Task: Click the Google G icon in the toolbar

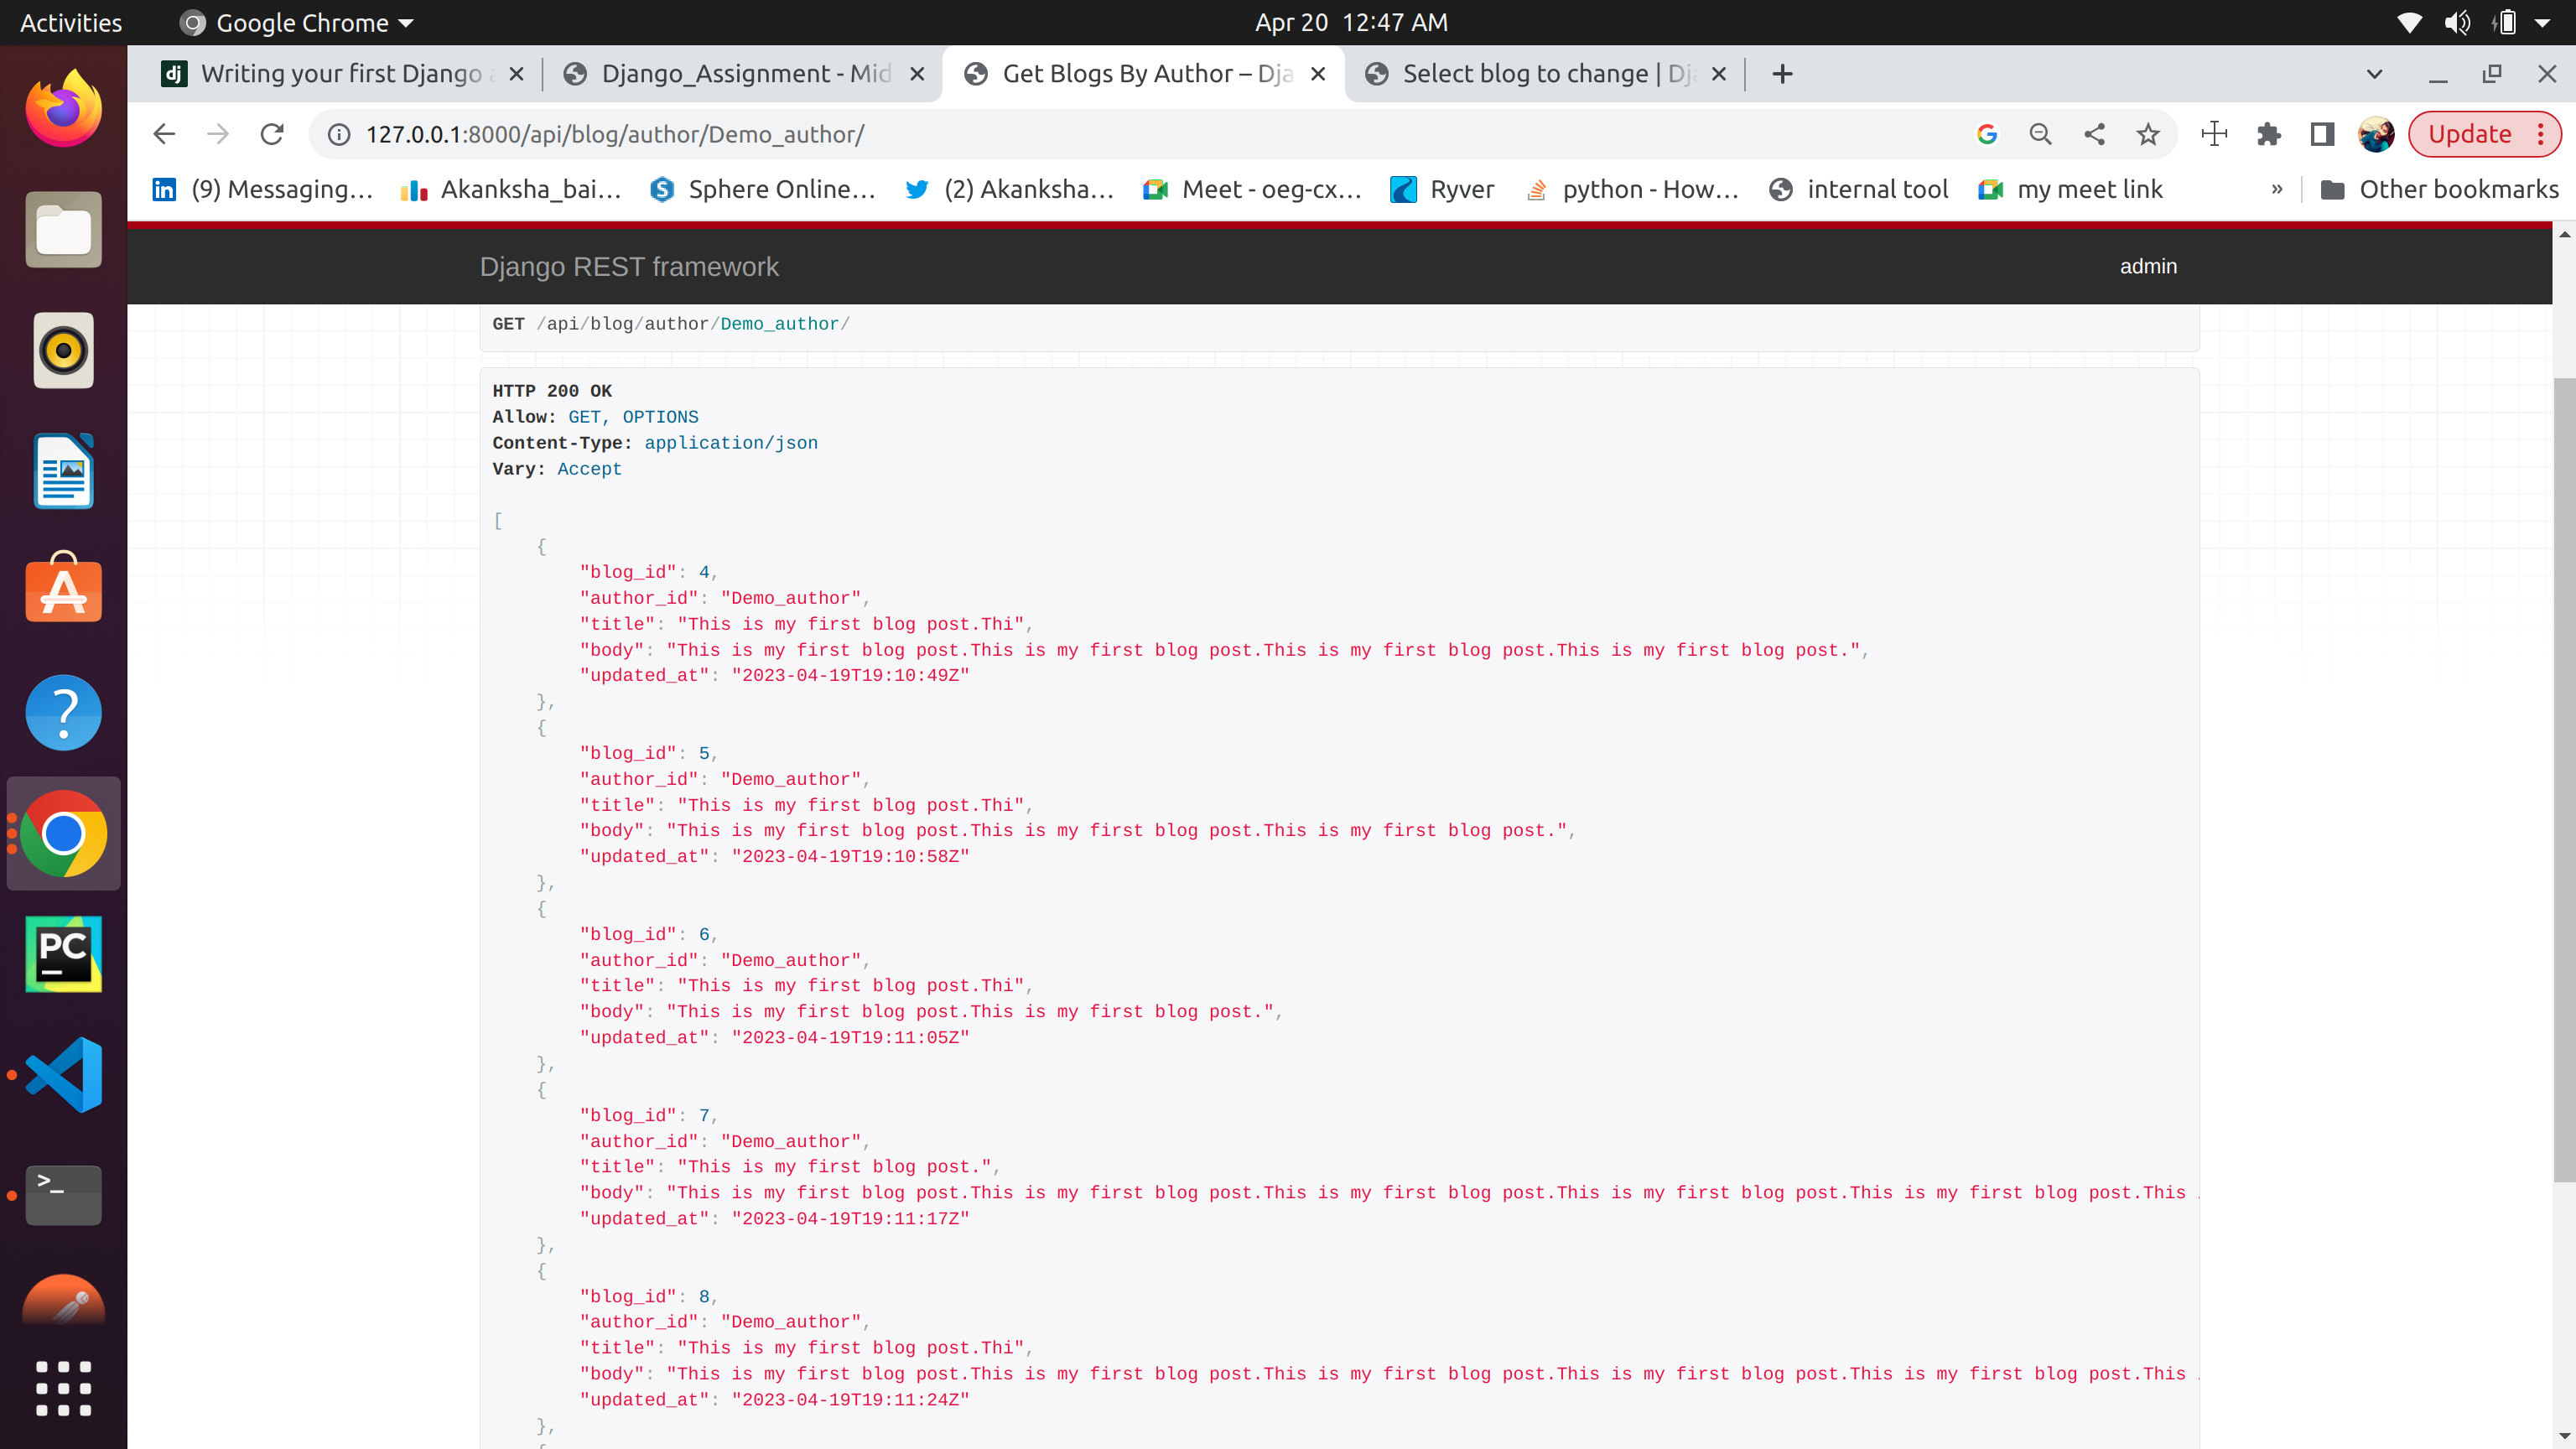Action: pyautogui.click(x=1987, y=134)
